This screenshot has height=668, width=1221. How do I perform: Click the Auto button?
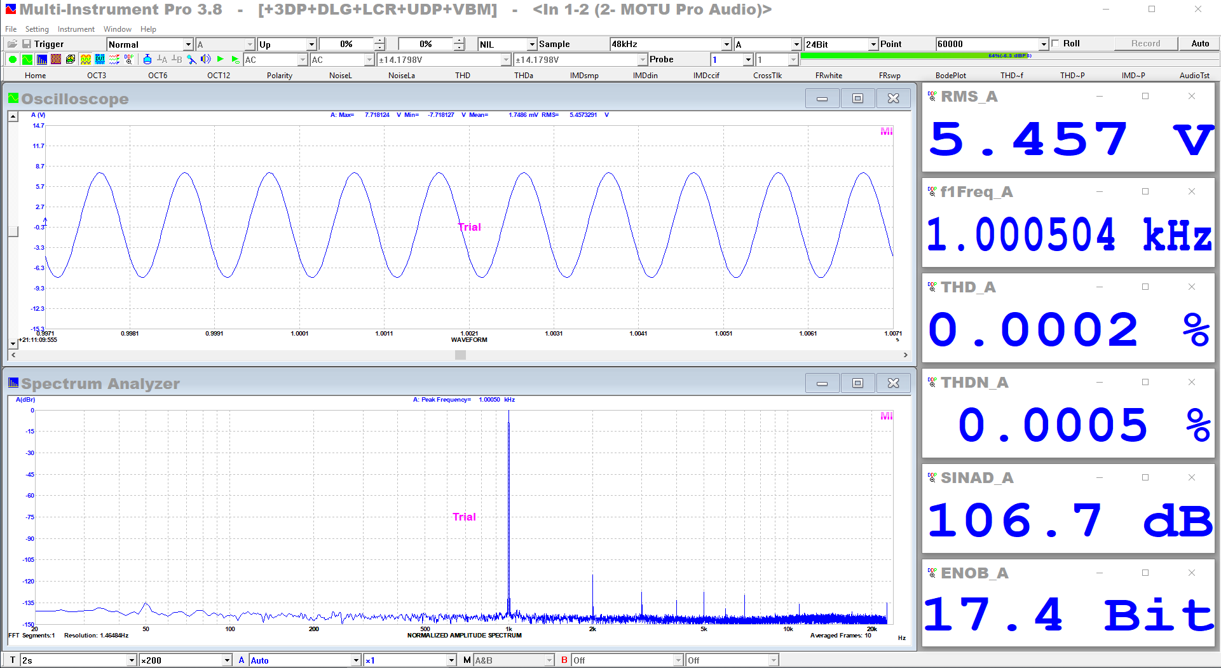coord(1200,43)
